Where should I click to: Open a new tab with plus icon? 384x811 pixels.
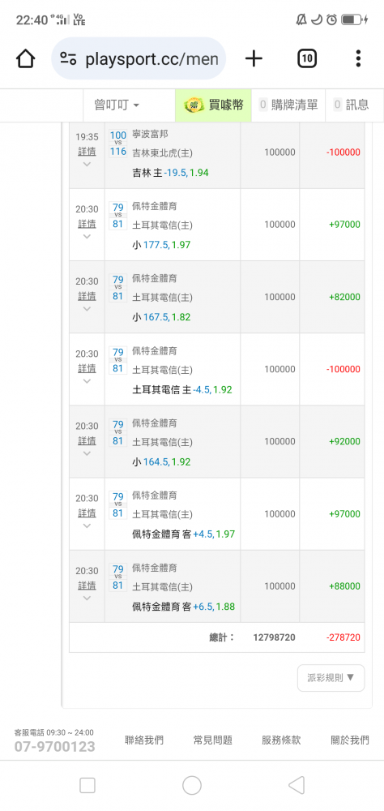pyautogui.click(x=254, y=58)
